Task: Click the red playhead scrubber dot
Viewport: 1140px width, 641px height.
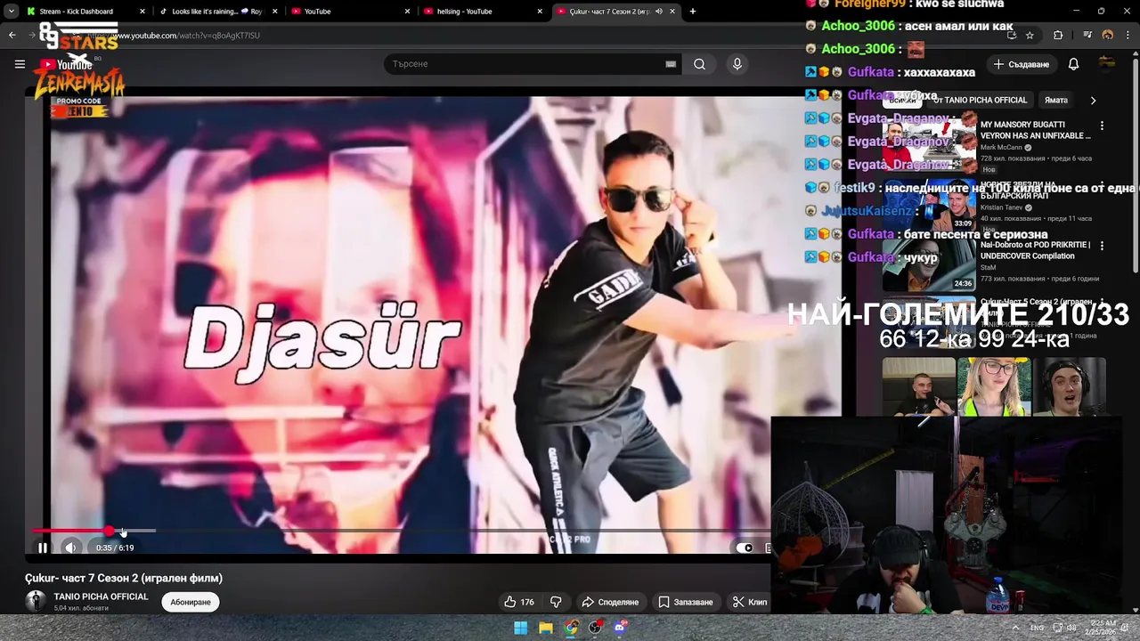Action: click(109, 531)
